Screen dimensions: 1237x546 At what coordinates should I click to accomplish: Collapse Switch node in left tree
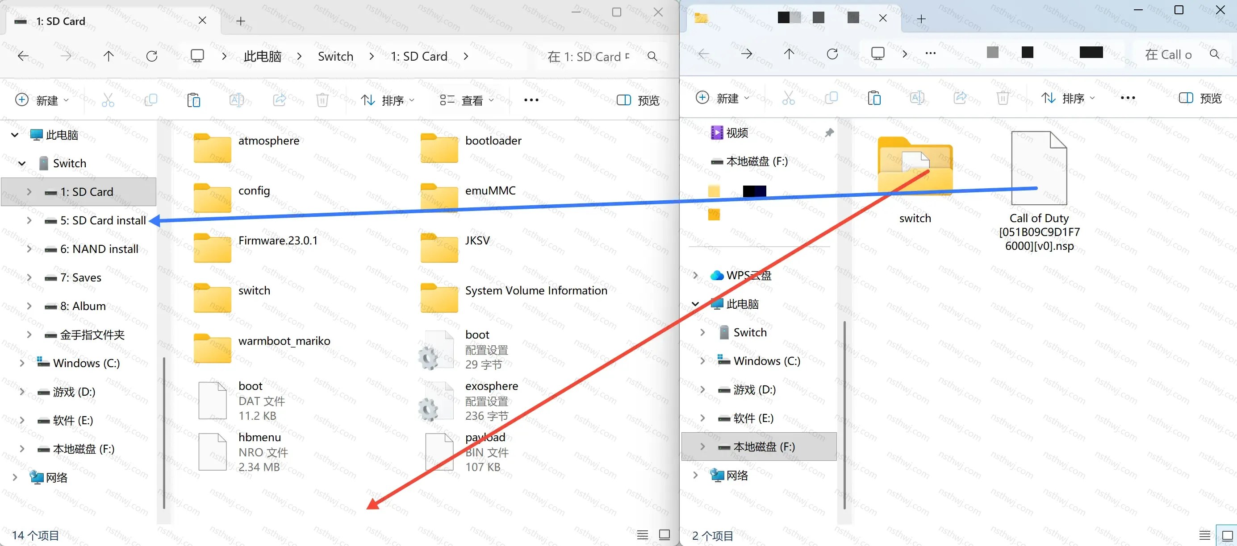click(21, 163)
